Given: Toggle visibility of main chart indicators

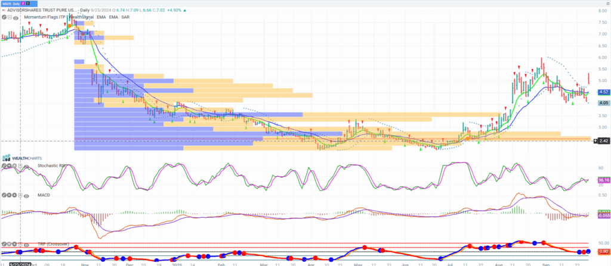Looking at the screenshot, I should click(x=16, y=18).
